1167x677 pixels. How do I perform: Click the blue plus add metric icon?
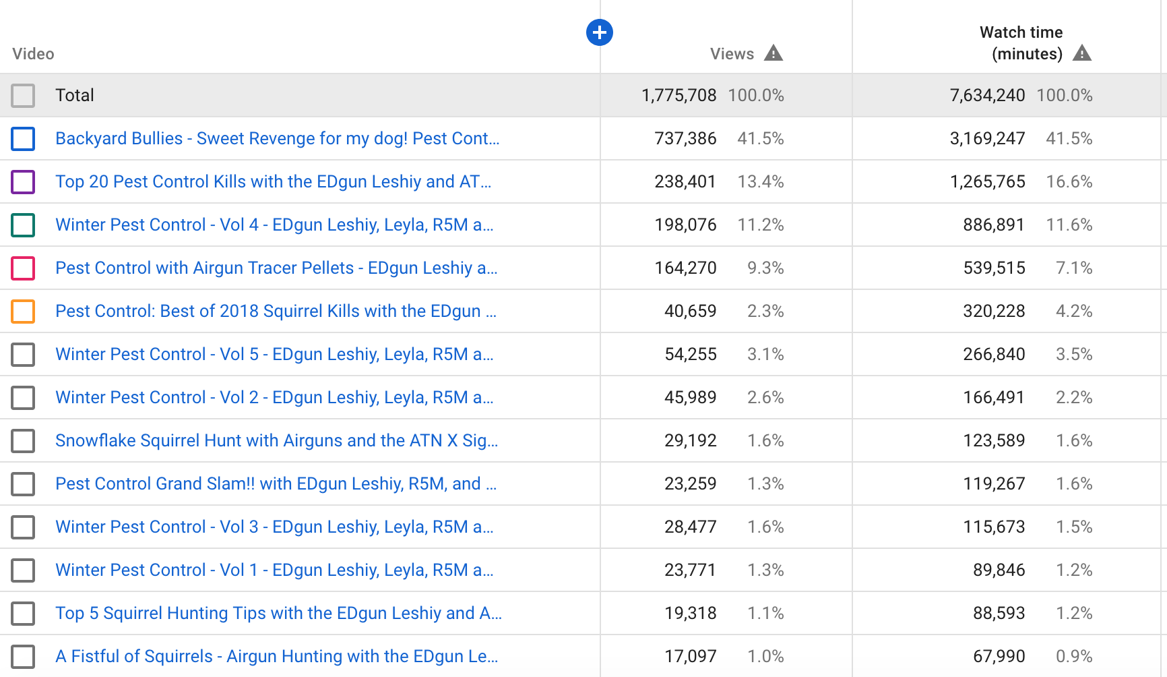(x=599, y=32)
